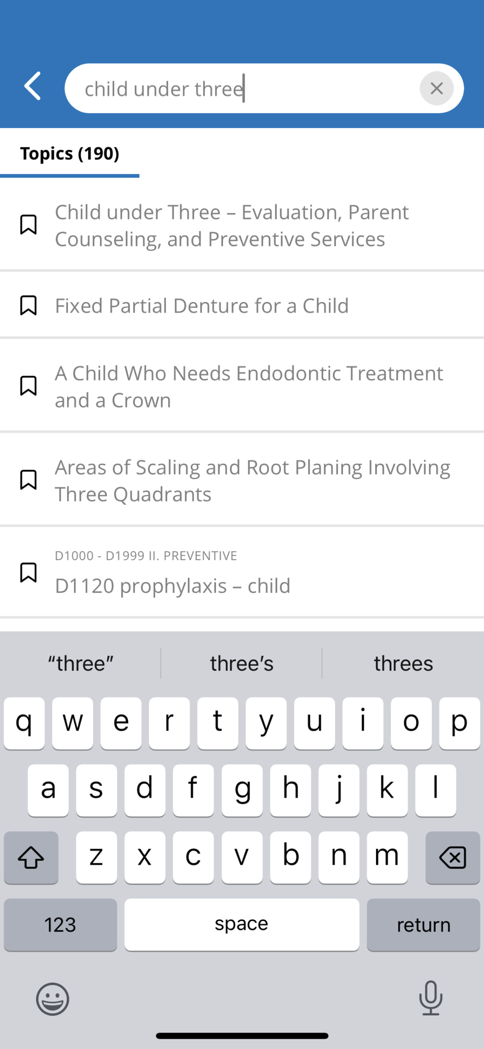Screen dimensions: 484x1049
Task: Select the Topics (190) tab
Action: 70,154
